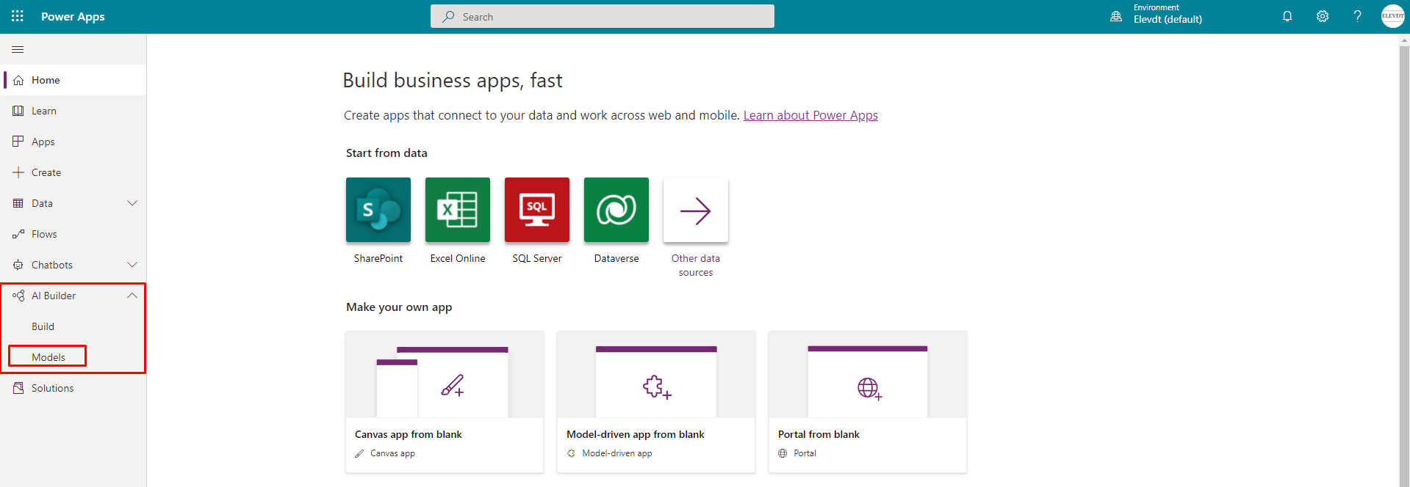Click the environment picker icon
This screenshot has width=1410, height=487.
(1116, 16)
